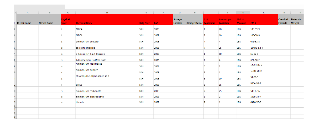The height and width of the screenshot is (135, 313).
Task: Select column D header
Action: [x=107, y=13]
